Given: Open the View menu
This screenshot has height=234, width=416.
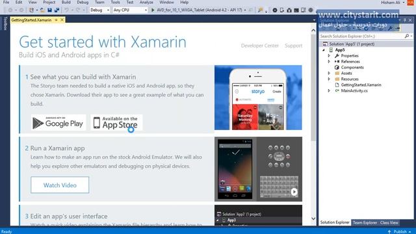Looking at the screenshot, I should (x=32, y=3).
